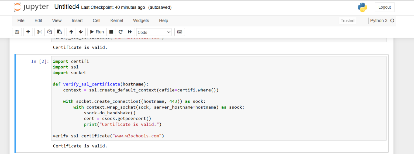Click the Python 3 kernel name
414x154 pixels.
point(379,20)
